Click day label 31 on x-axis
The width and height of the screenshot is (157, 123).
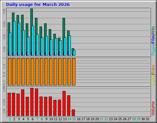point(147,119)
